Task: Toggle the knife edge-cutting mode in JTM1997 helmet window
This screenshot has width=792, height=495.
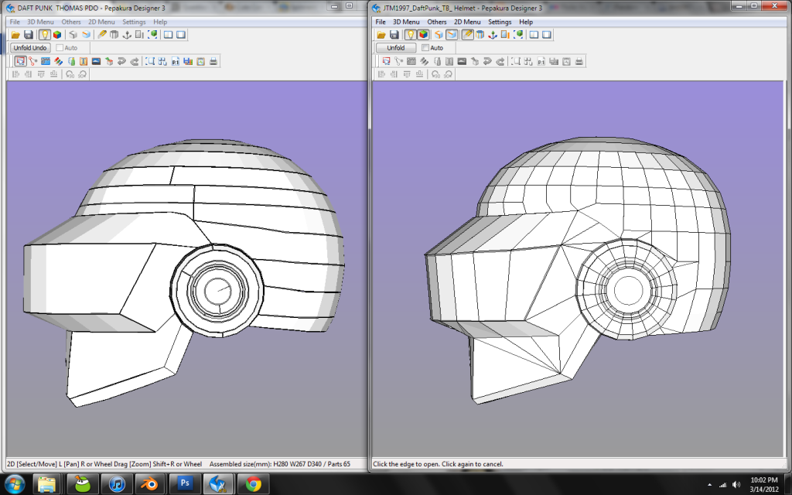Action: (x=468, y=34)
